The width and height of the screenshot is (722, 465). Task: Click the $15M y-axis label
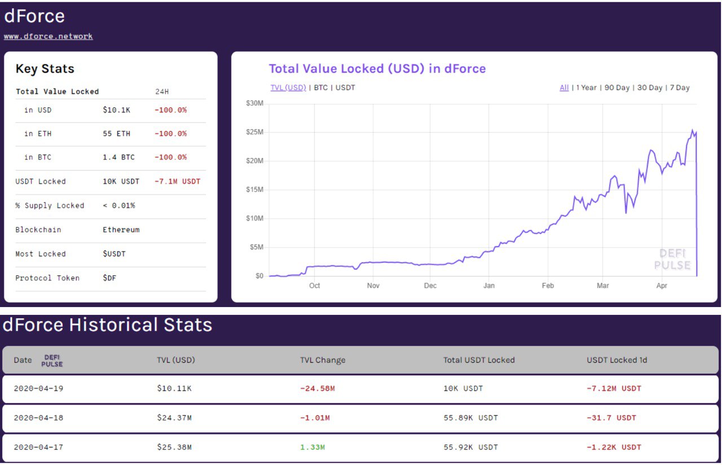coord(254,190)
